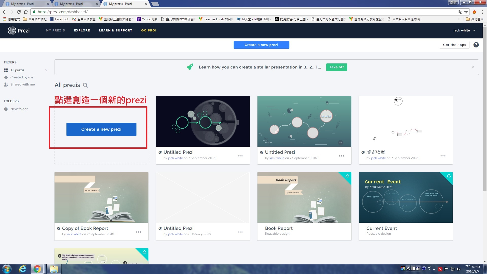Open the Yahoo奇摩 bookmark
The width and height of the screenshot is (487, 274).
pyautogui.click(x=147, y=19)
